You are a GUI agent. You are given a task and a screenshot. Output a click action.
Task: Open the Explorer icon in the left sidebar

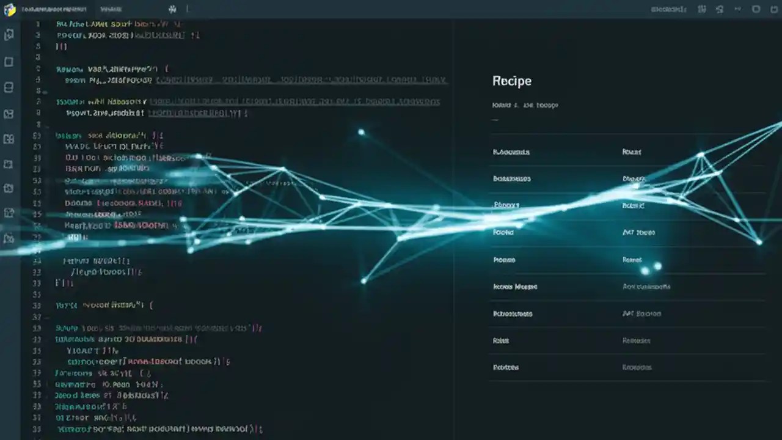[9, 35]
